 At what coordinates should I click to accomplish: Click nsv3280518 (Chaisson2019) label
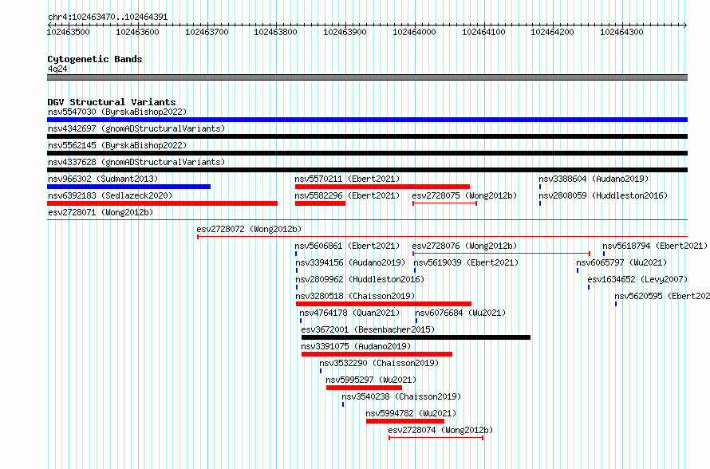(355, 296)
